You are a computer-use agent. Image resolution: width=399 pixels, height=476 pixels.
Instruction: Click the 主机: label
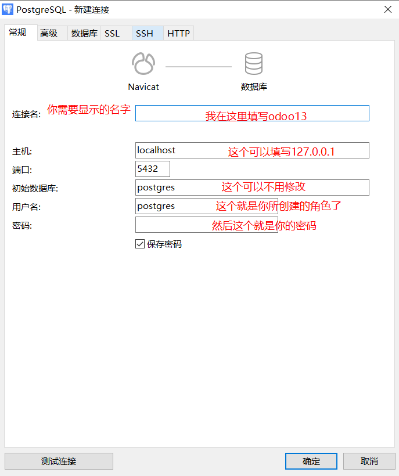pos(22,152)
